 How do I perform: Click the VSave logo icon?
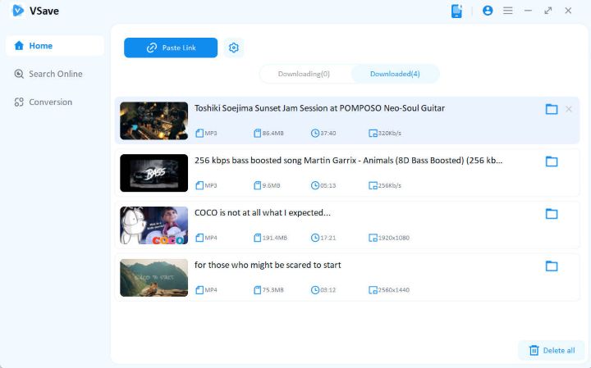point(17,11)
